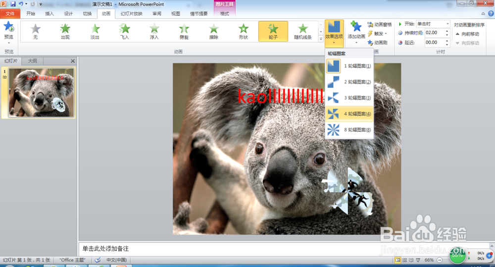Click the Duration (持续时间) field
Screen dimensions: 495x267
tap(435, 33)
